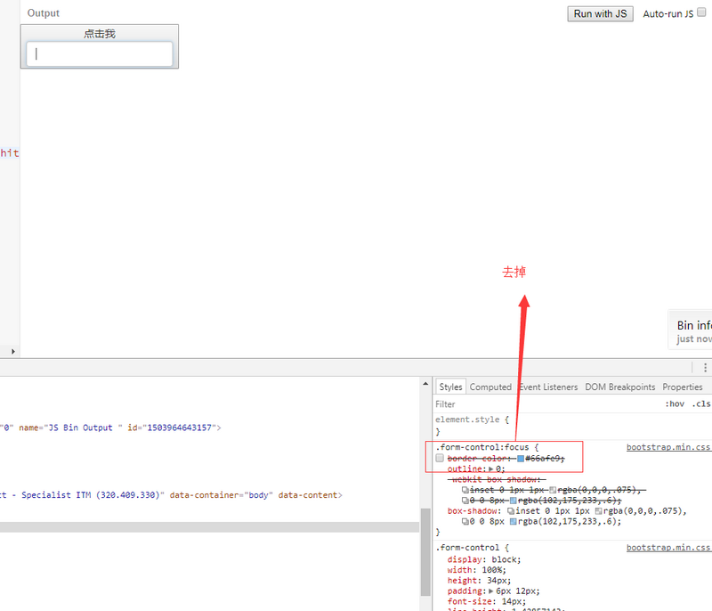
Task: Click the Run with JS button
Action: tap(600, 13)
